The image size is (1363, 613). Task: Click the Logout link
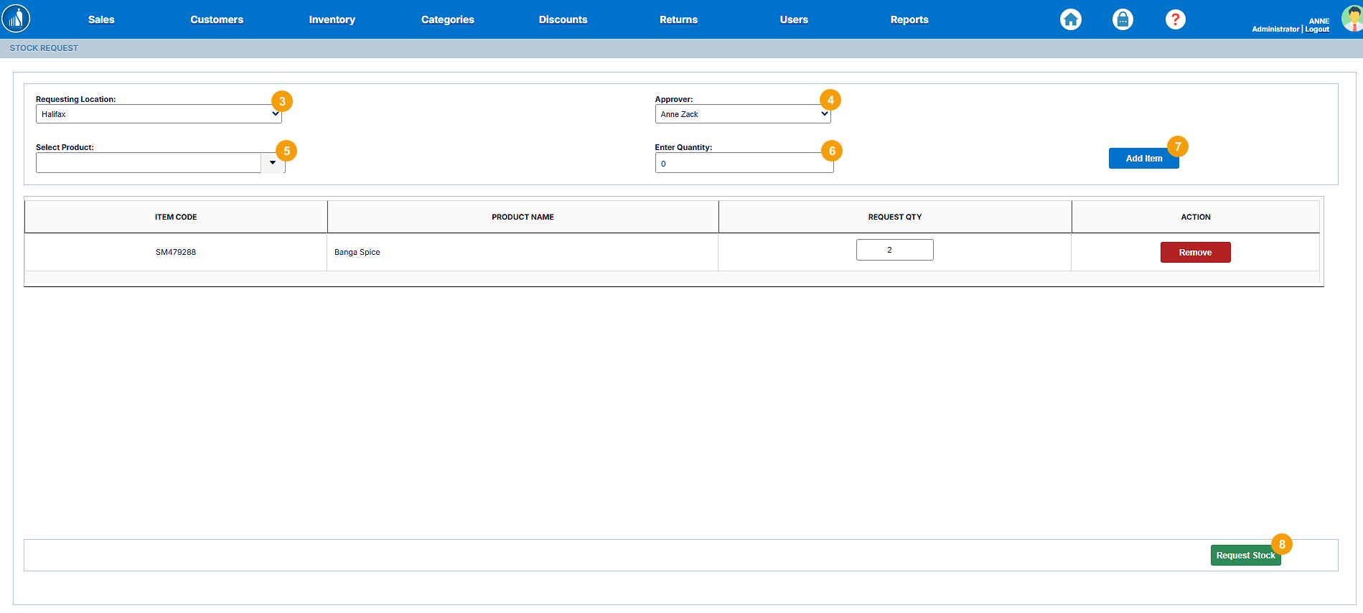[1317, 29]
